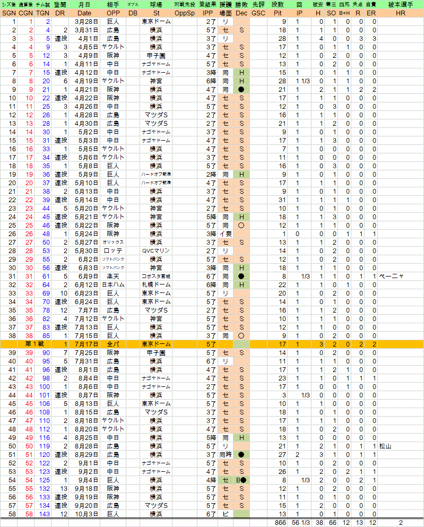This screenshot has width=424, height=527.
Task: Click the IPP column header
Action: point(207,13)
